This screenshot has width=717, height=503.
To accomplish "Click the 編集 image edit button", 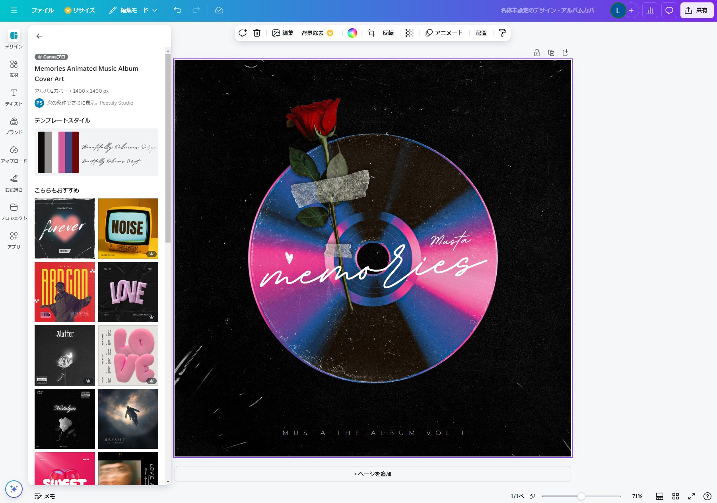I will pyautogui.click(x=283, y=33).
